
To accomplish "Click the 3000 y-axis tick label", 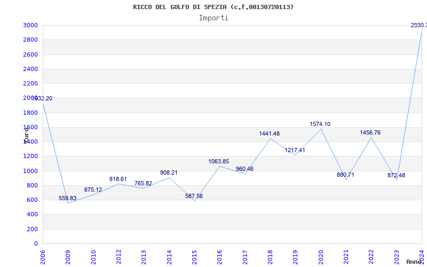I will [x=30, y=25].
